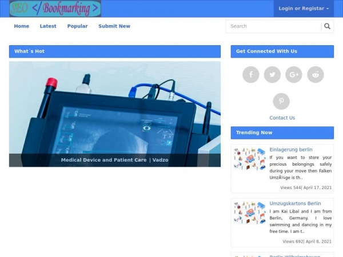Click the magnifier search icon
This screenshot has width=343, height=257.
coord(327,26)
